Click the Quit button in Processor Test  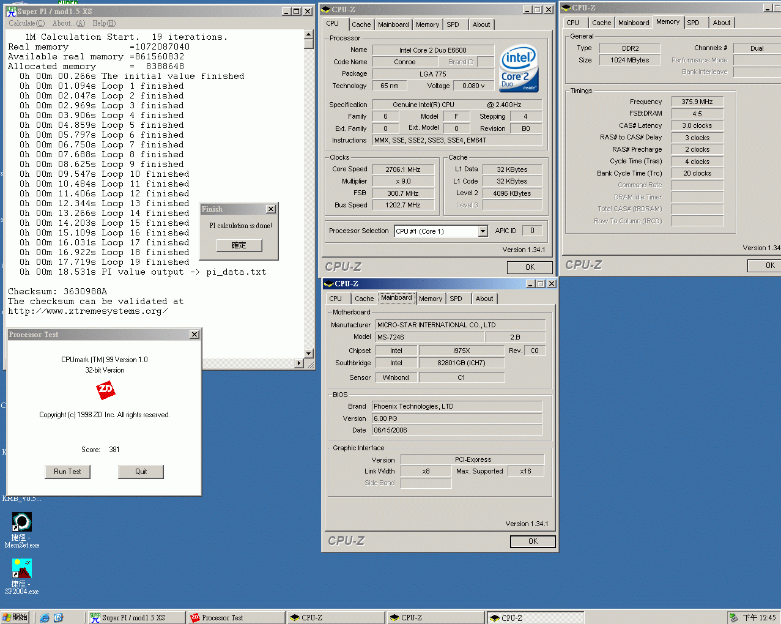[x=141, y=472]
